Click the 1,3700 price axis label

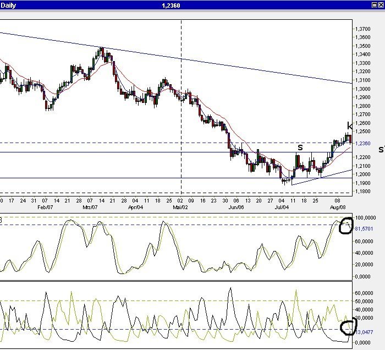(x=362, y=29)
